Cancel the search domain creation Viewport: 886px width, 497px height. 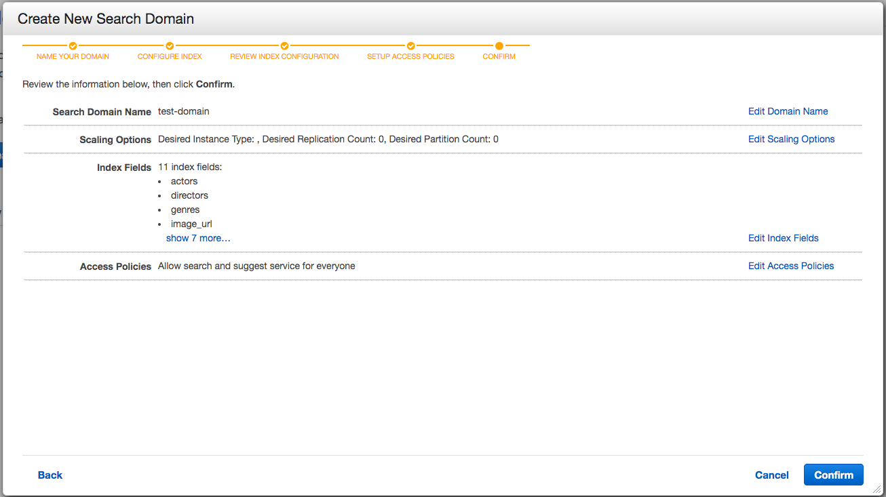(x=771, y=475)
